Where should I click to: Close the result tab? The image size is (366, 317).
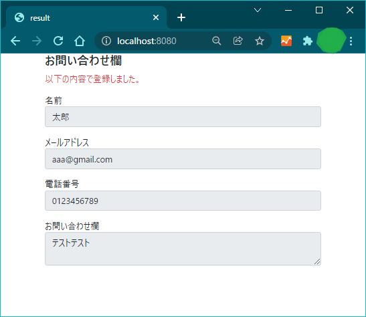tap(156, 17)
